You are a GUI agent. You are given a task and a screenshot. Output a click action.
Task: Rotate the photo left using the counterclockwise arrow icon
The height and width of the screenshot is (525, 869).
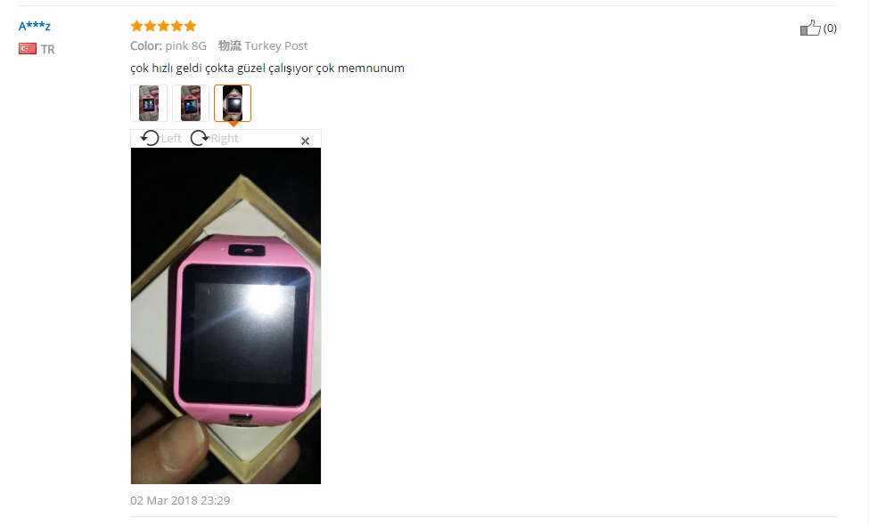[x=150, y=138]
